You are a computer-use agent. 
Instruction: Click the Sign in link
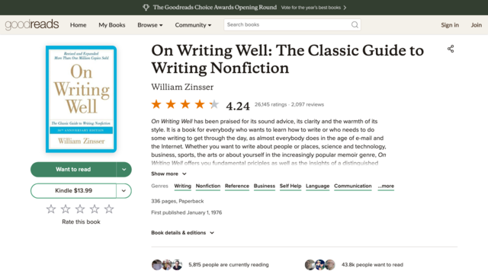coord(450,25)
